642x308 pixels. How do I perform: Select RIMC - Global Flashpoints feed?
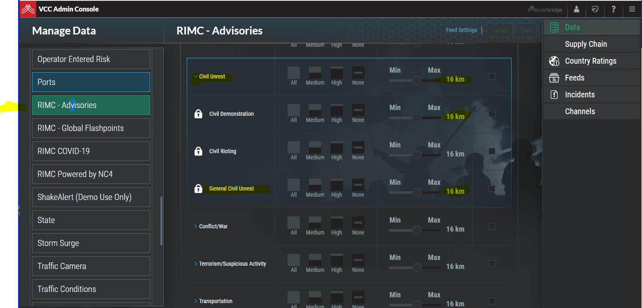tap(91, 128)
